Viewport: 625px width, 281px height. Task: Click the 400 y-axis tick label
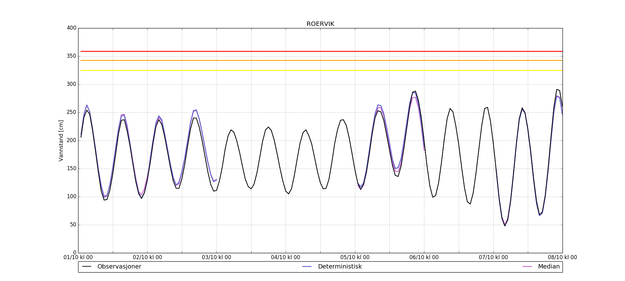pos(72,28)
